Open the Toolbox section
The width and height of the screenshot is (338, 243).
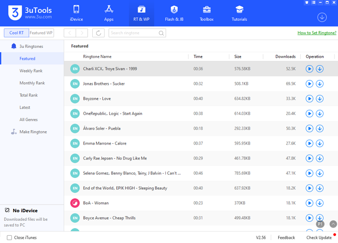pos(207,13)
